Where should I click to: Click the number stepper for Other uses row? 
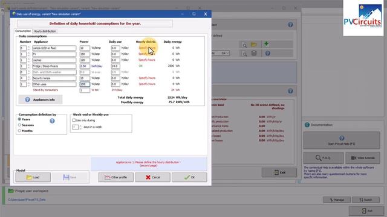(x=28, y=84)
